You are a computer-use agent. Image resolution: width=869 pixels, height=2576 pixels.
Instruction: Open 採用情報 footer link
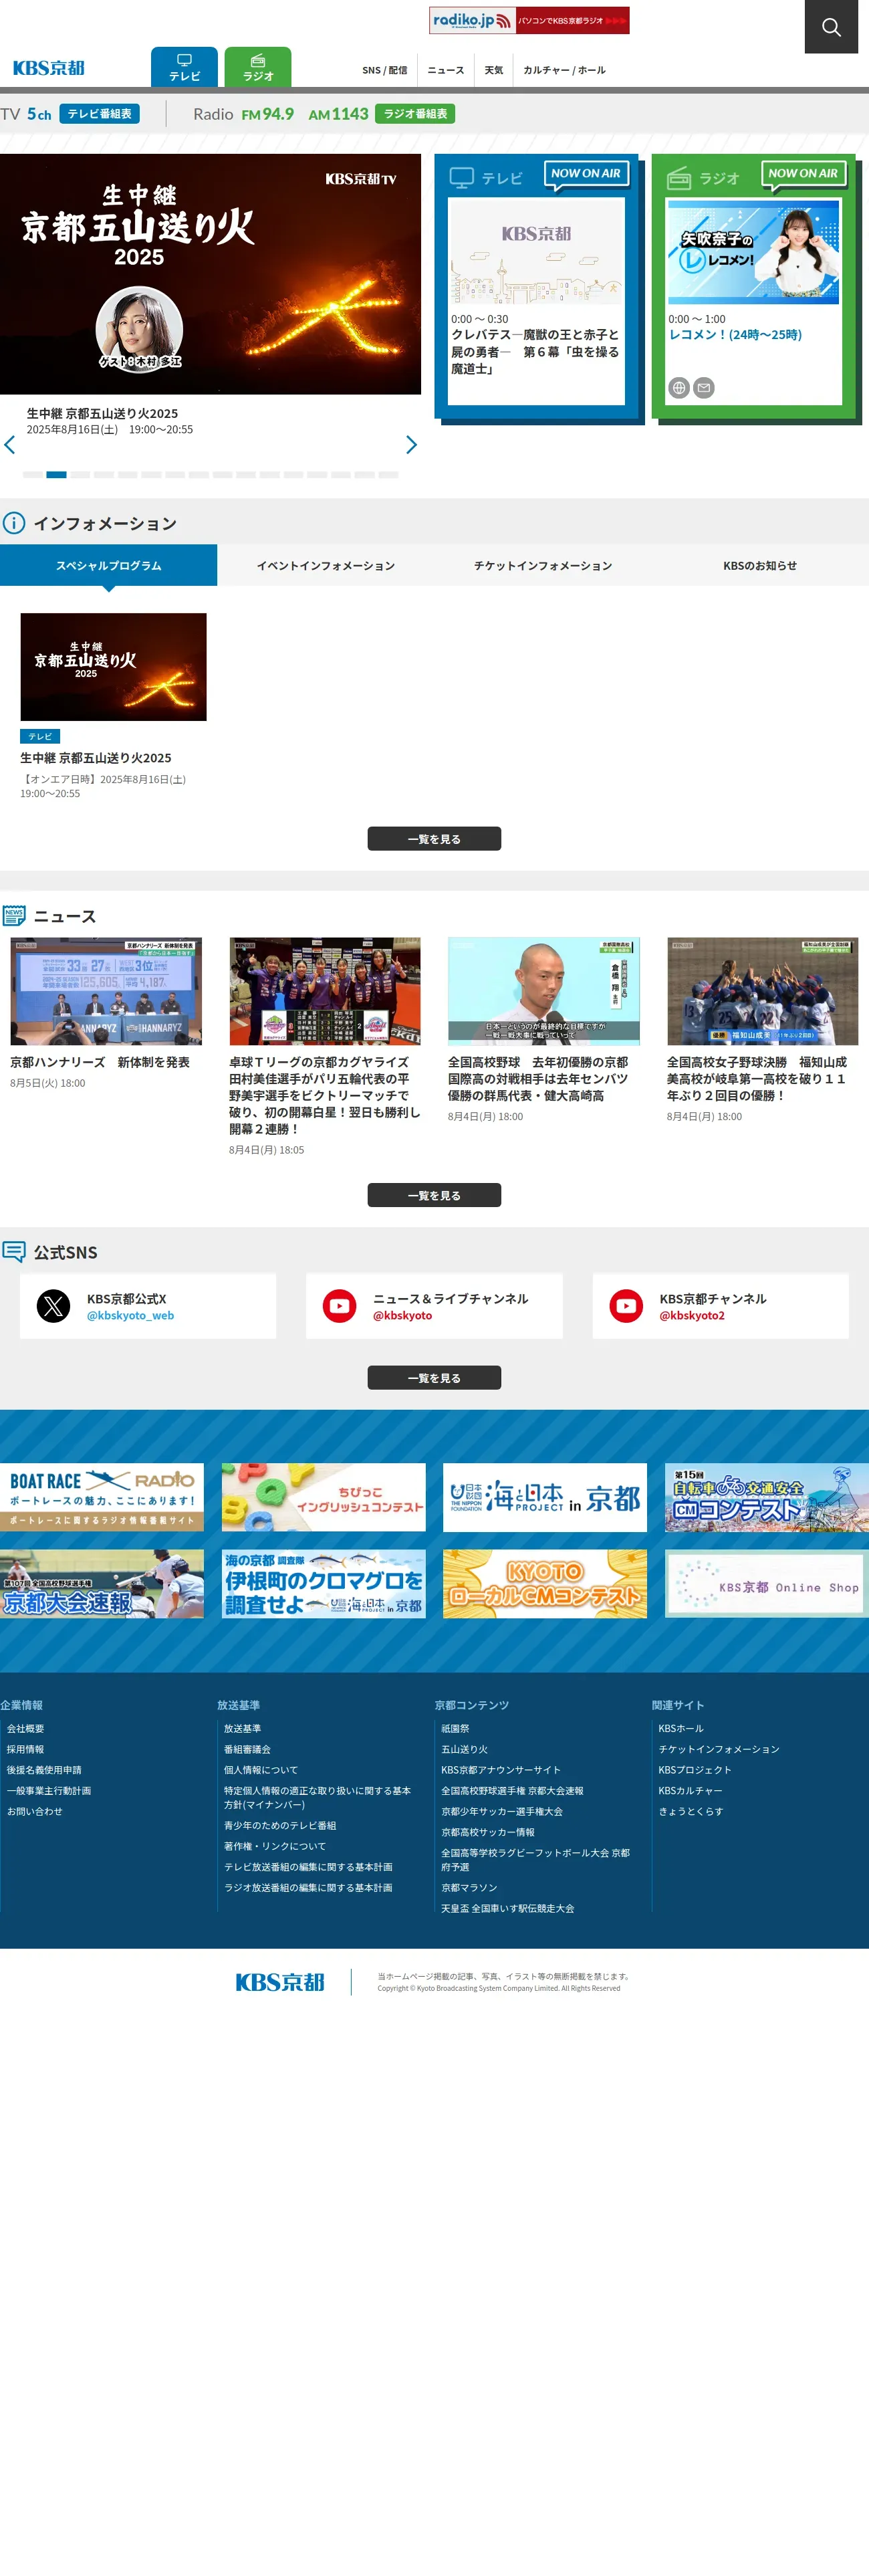pos(26,1749)
